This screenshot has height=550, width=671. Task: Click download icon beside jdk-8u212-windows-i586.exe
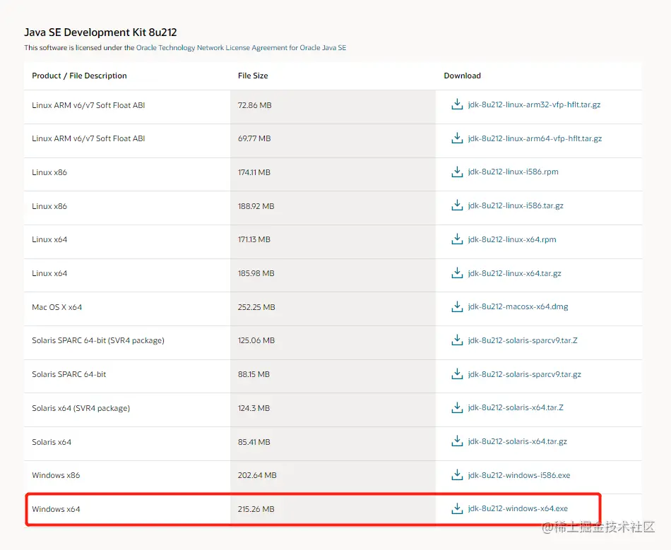coord(457,474)
